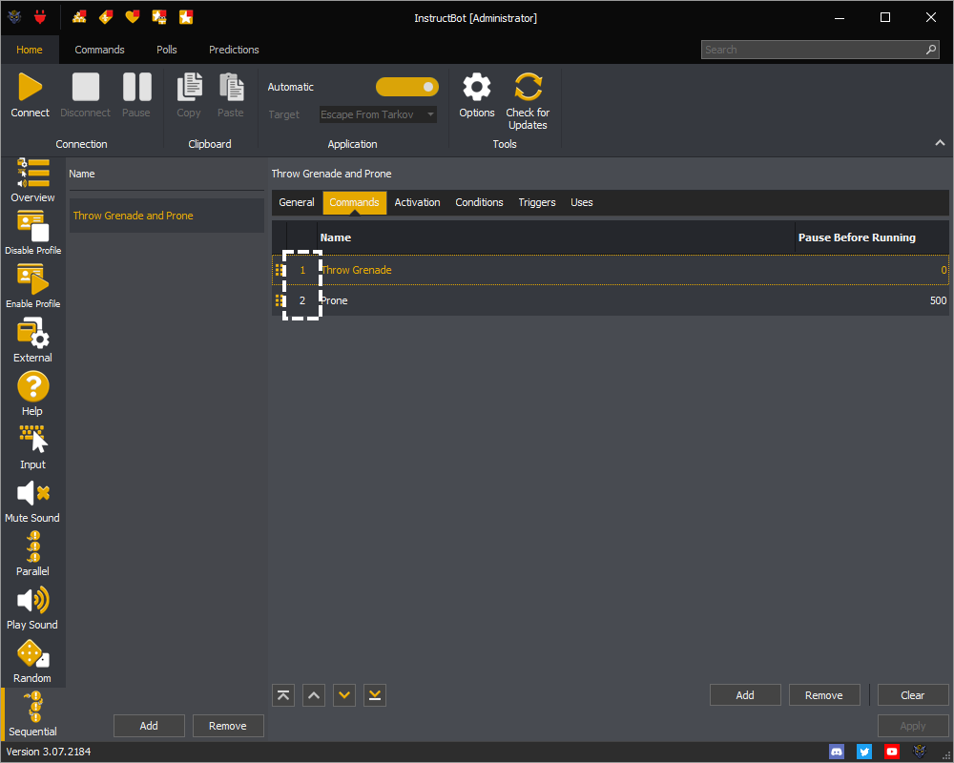Open the Polls ribbon tab

coord(167,50)
